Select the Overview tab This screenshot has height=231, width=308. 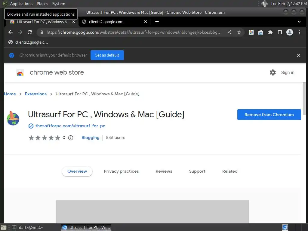[x=77, y=171]
